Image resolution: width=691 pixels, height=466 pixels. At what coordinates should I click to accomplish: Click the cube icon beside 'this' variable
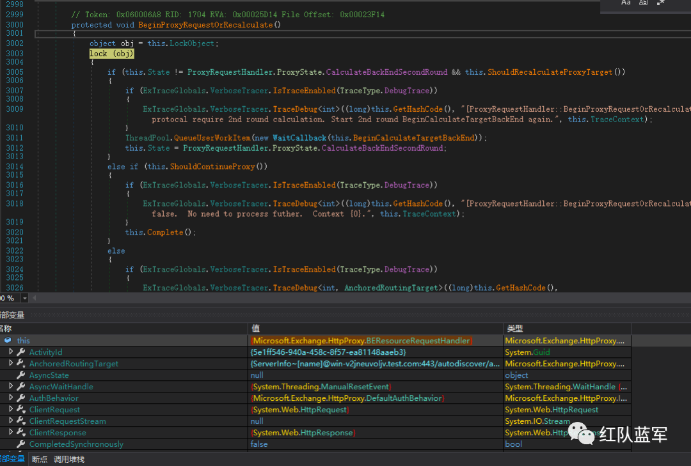pos(8,340)
